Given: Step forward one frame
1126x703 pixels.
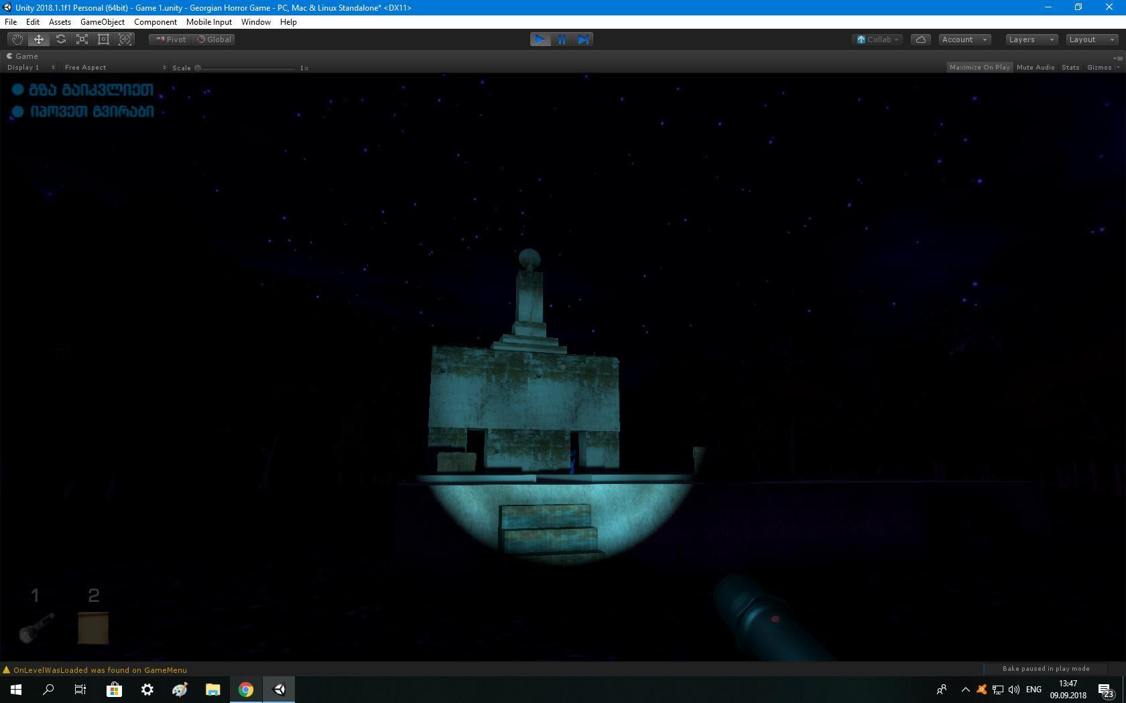Looking at the screenshot, I should click(583, 40).
